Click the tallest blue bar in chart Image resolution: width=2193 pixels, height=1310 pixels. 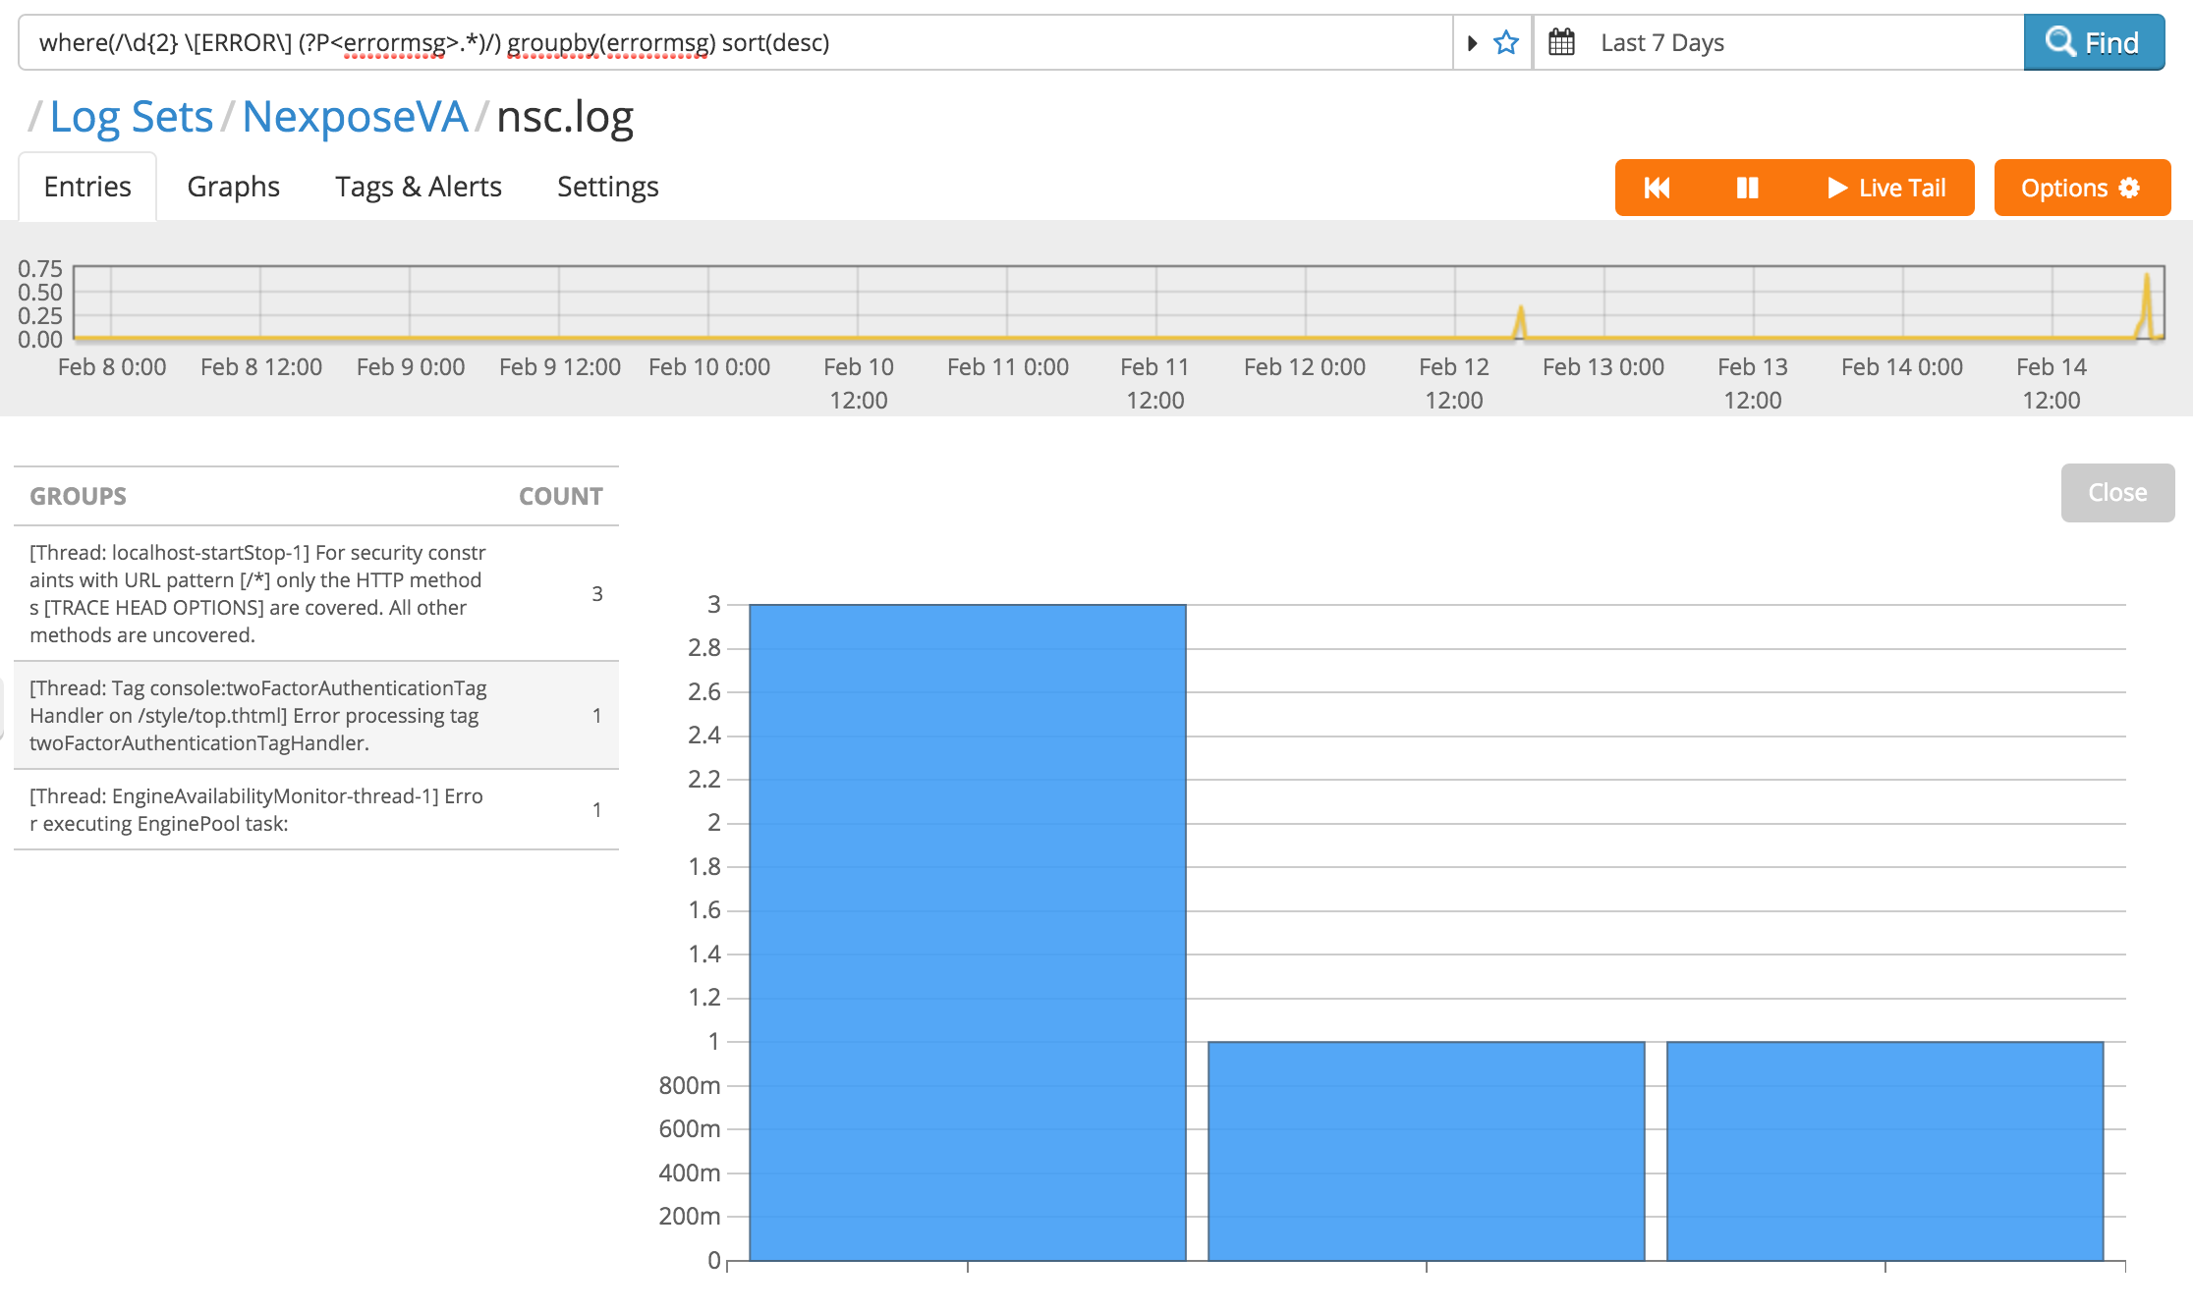tap(967, 931)
